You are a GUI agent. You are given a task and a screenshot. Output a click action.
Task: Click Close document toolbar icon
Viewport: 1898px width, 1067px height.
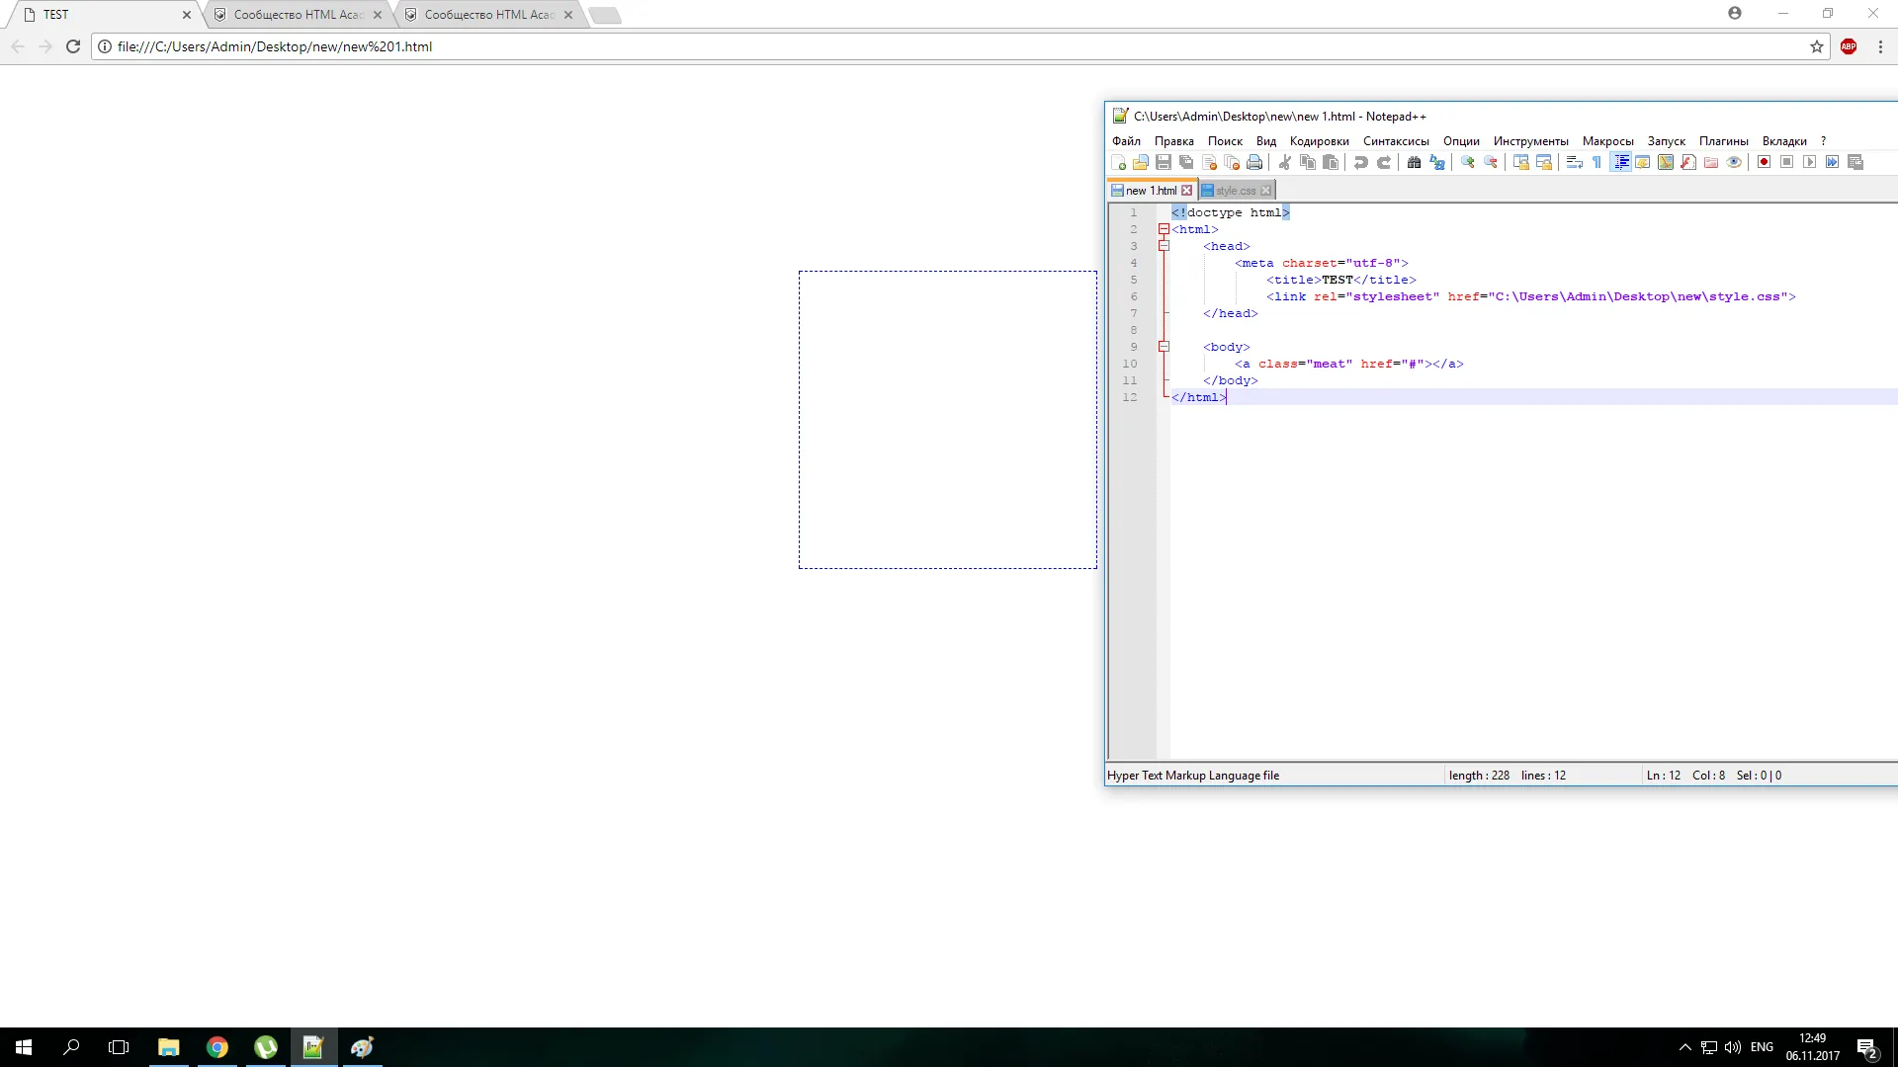1209,162
